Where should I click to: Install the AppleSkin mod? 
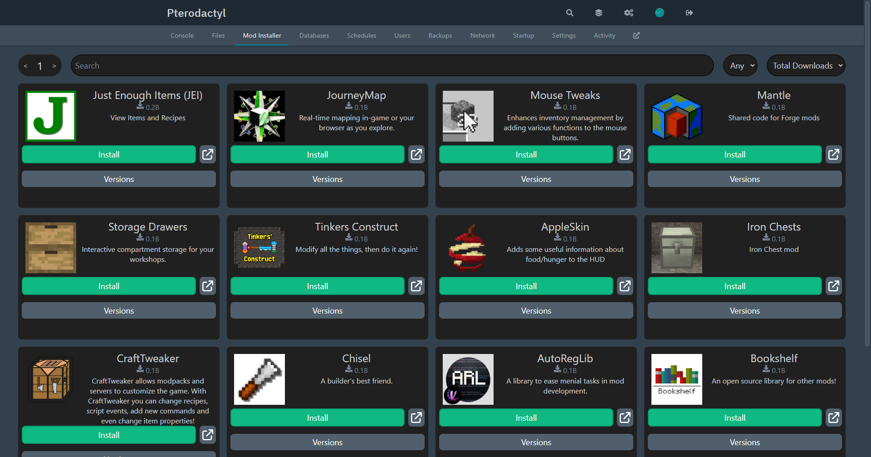point(526,286)
